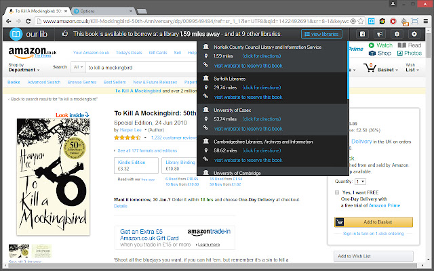The width and height of the screenshot is (434, 271).
Task: Visit Suffolk Libraries website to reserve book
Action: [x=248, y=97]
